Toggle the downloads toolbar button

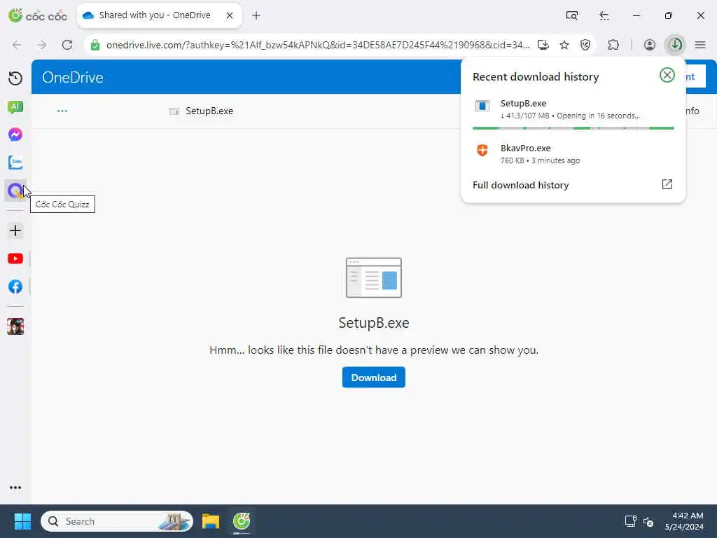[x=675, y=45]
